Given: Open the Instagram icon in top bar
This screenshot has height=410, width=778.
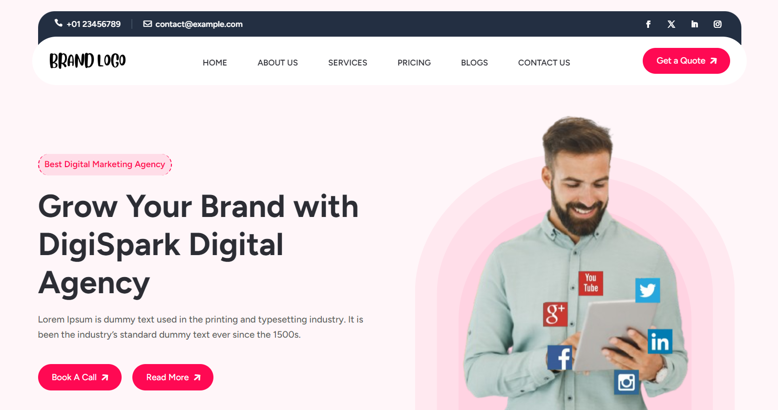Looking at the screenshot, I should (x=717, y=24).
